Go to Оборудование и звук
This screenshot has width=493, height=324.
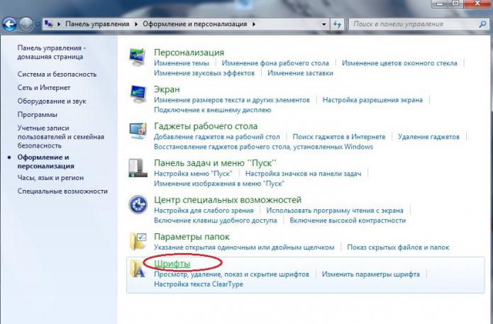(52, 101)
